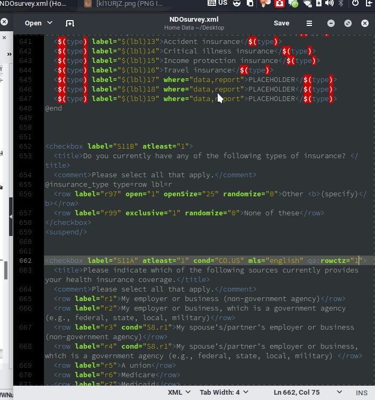Minimize the gedit window
This screenshot has width=375, height=400.
coord(331,23)
